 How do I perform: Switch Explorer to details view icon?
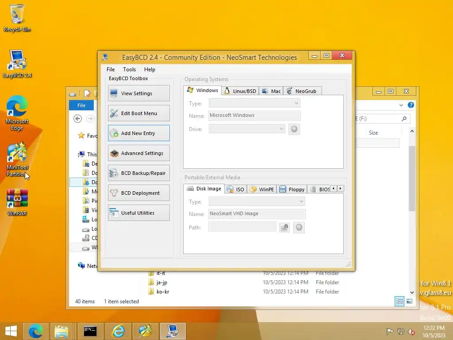[x=399, y=301]
